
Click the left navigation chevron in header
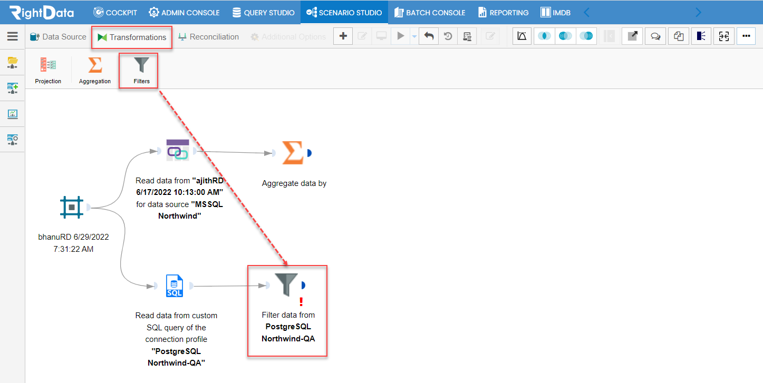[586, 12]
